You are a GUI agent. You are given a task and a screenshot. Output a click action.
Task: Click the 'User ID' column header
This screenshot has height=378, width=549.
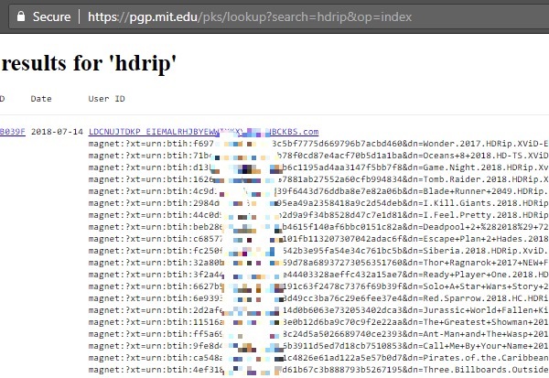[106, 99]
